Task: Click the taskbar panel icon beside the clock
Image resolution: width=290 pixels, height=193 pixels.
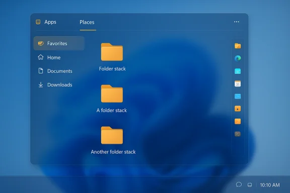Action: point(250,184)
